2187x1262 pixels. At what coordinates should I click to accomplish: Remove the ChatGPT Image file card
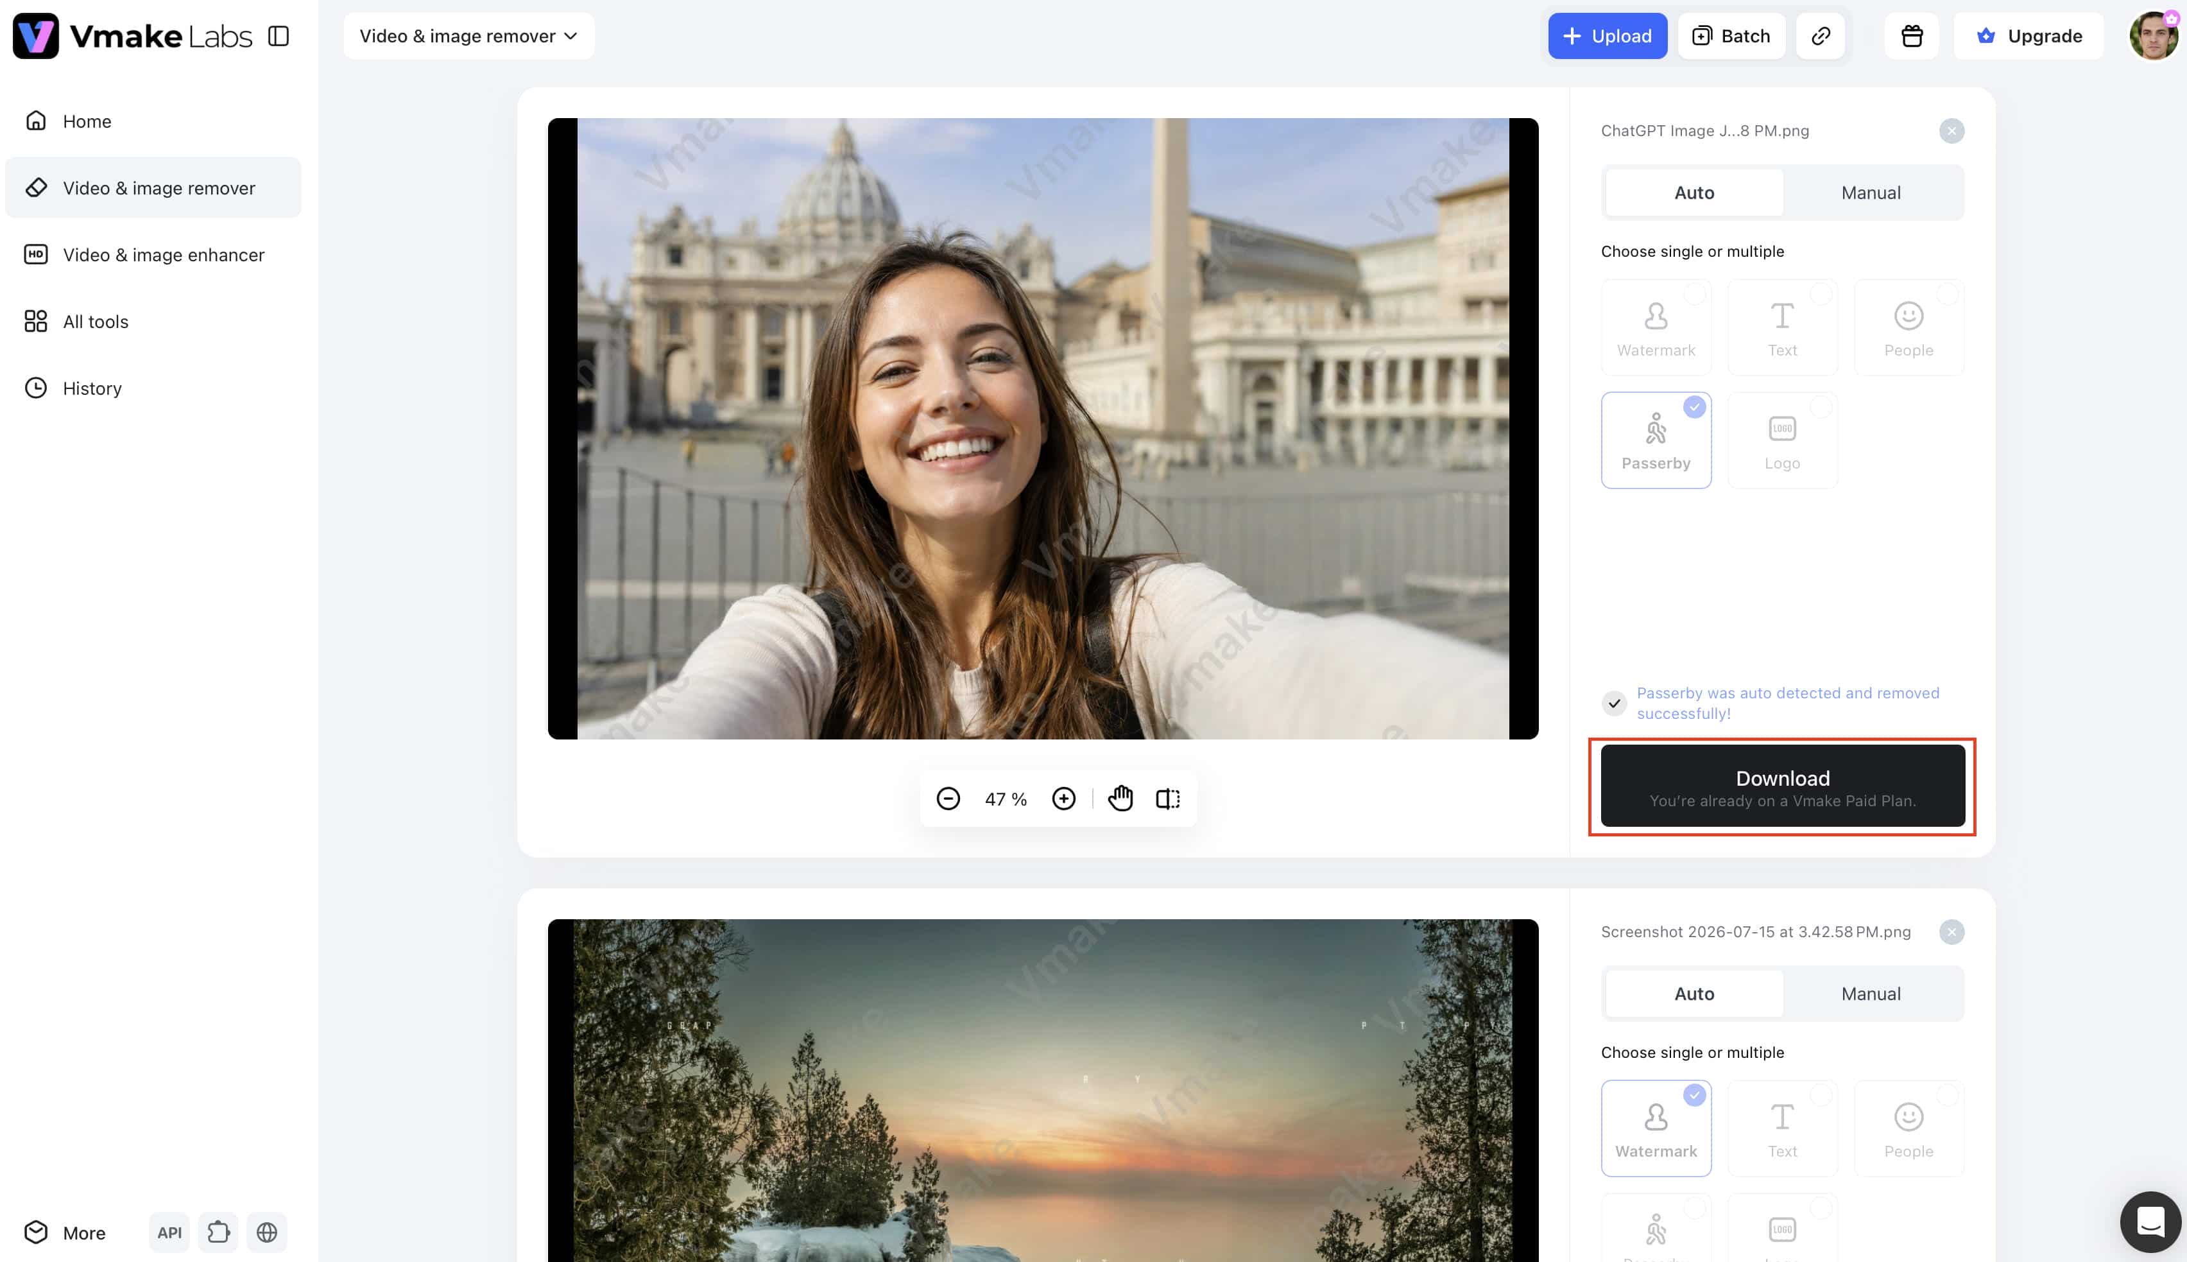1951,131
